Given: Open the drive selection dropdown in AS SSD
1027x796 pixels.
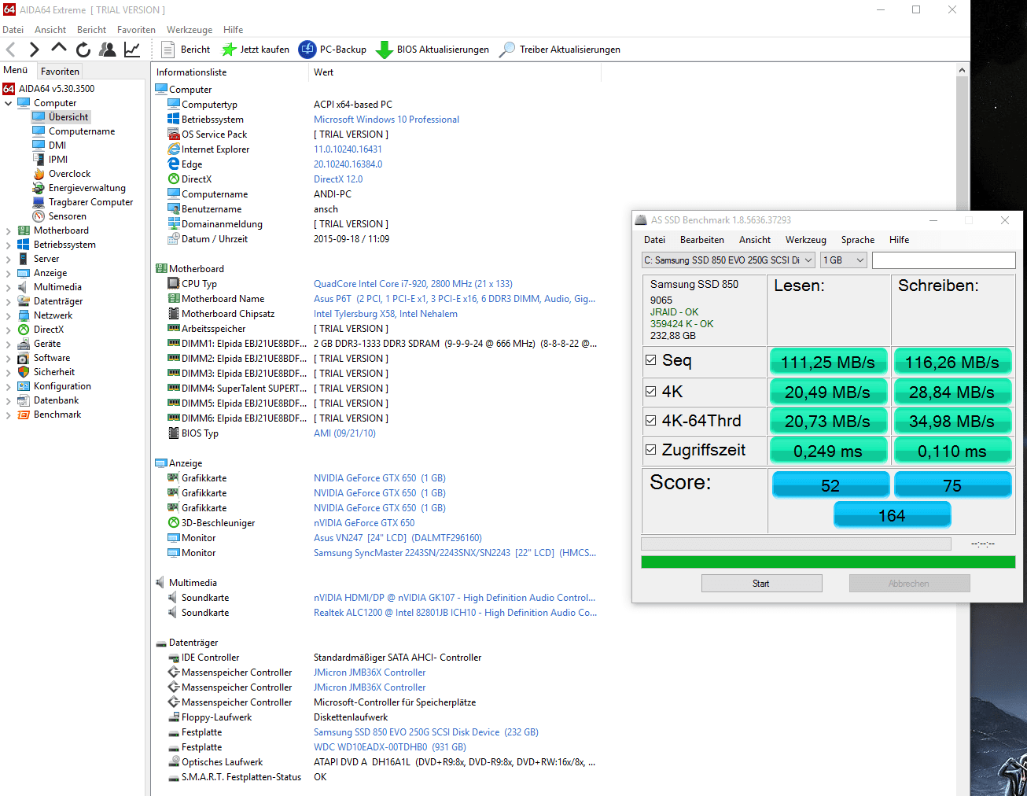Looking at the screenshot, I should point(728,260).
